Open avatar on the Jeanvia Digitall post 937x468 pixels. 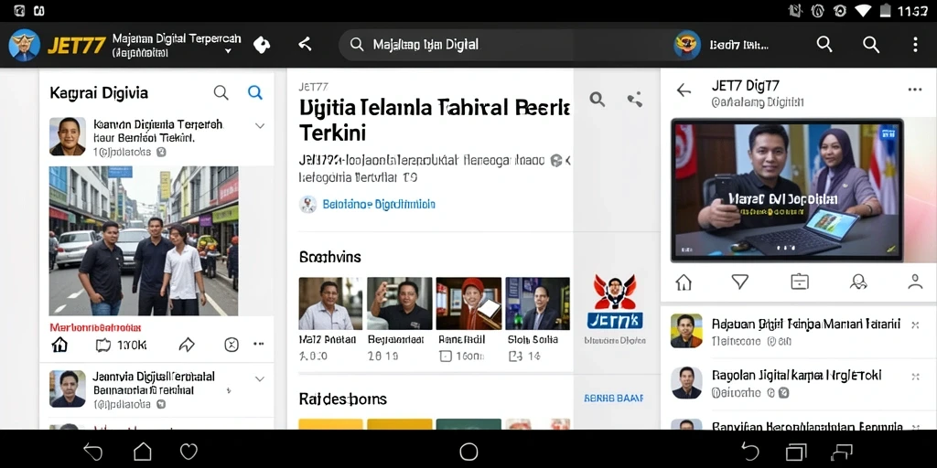68,388
